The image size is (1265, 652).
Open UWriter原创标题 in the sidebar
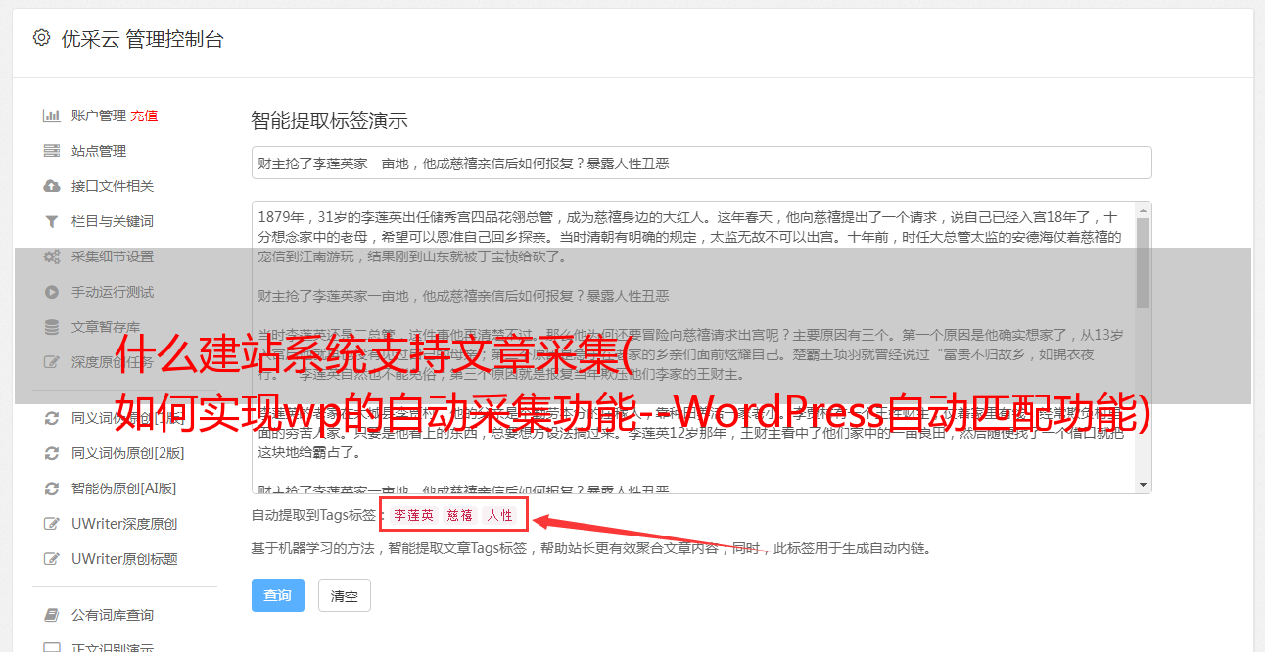pos(124,559)
